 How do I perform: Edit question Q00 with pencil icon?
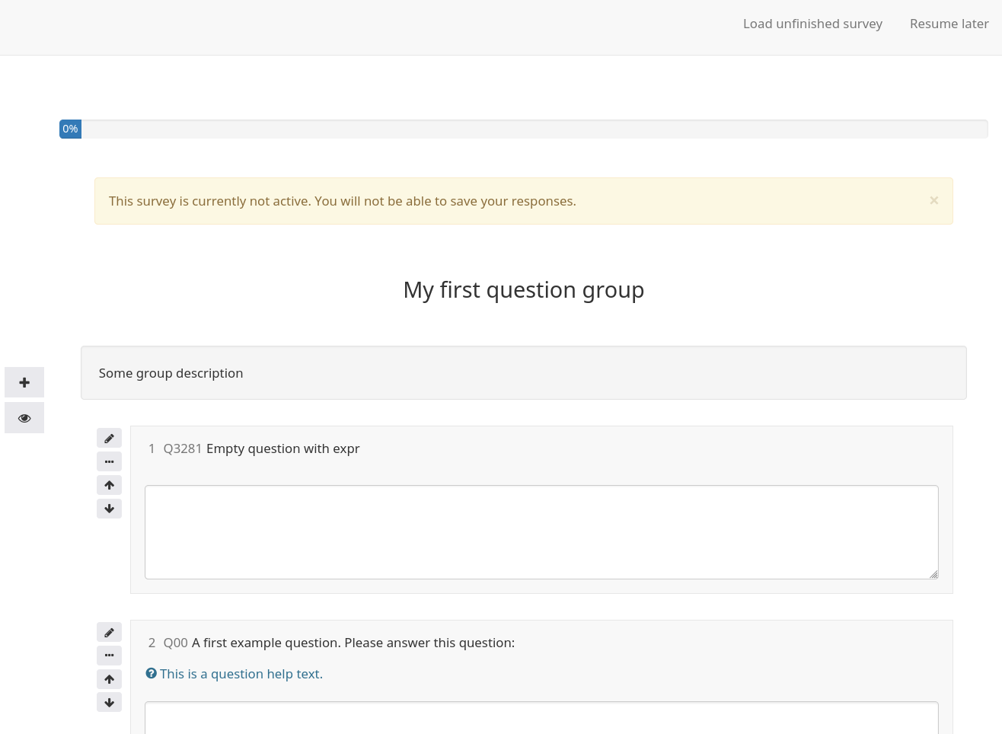(x=109, y=633)
